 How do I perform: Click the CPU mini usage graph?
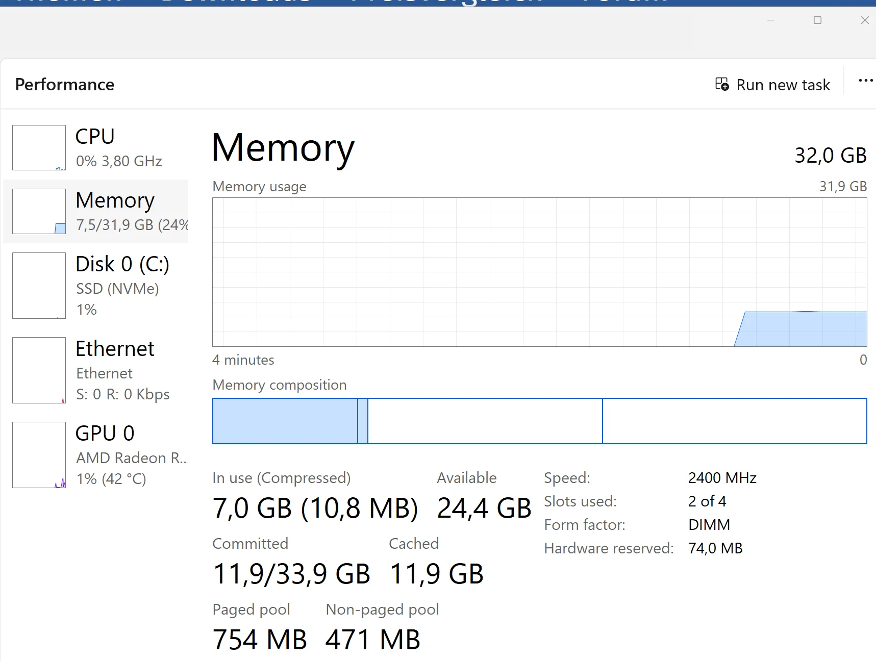[39, 147]
